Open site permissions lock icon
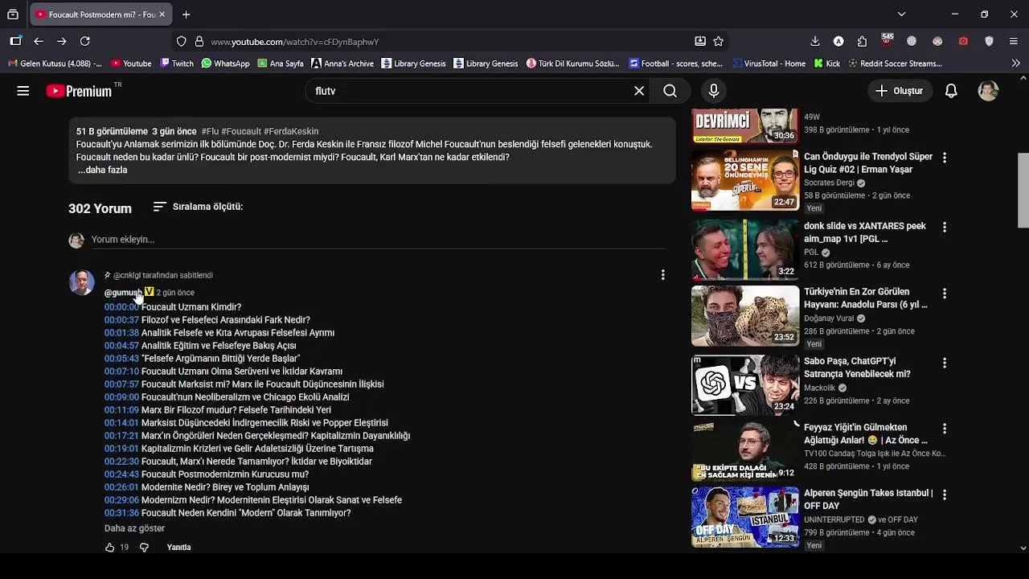Screen dimensions: 1029x579 (199, 41)
